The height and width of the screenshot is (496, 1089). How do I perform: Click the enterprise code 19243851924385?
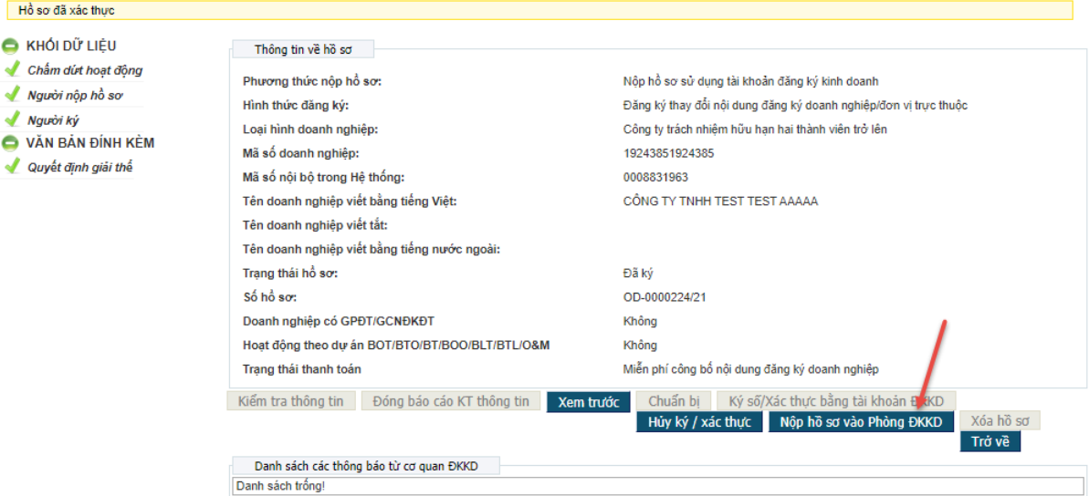669,153
